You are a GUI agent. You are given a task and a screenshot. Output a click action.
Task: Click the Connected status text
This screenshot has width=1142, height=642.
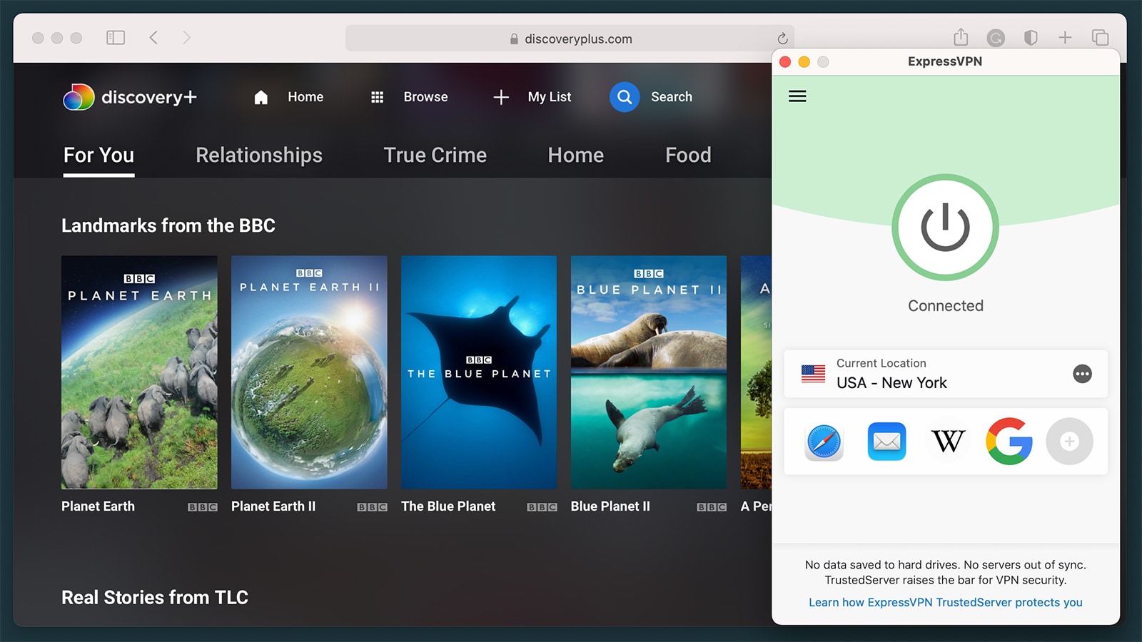[946, 306]
